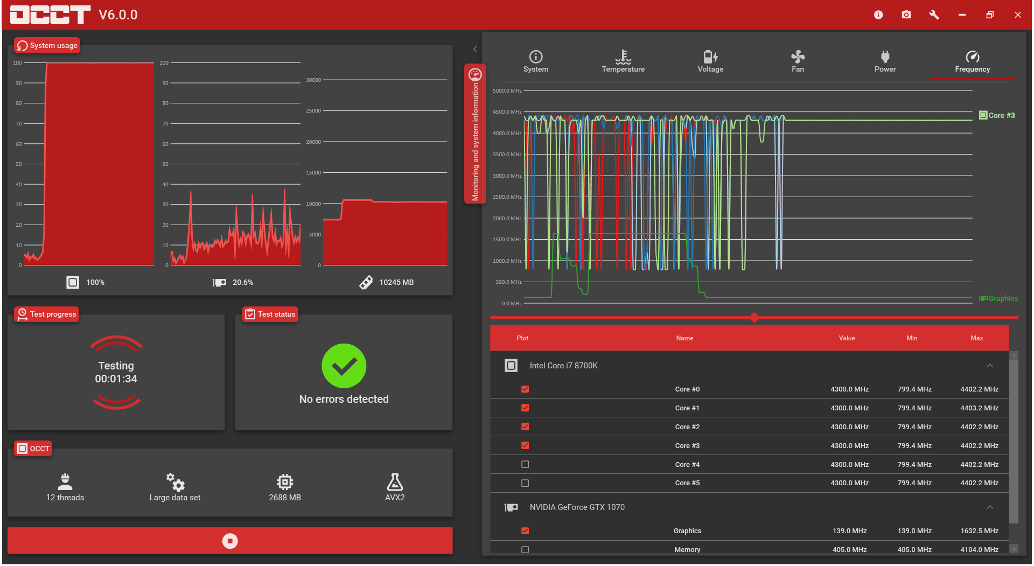Click the Core #1 max value 4403.2 MHz
The image size is (1034, 566).
pos(979,408)
